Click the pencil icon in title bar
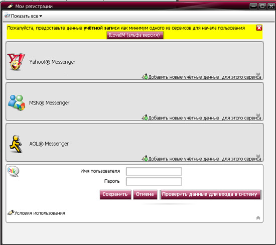276x245 pixels. [11, 6]
